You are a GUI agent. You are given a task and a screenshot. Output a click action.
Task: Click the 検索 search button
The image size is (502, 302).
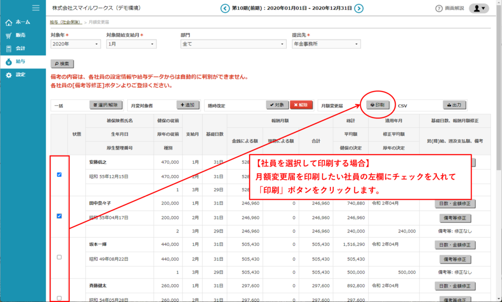click(x=62, y=64)
